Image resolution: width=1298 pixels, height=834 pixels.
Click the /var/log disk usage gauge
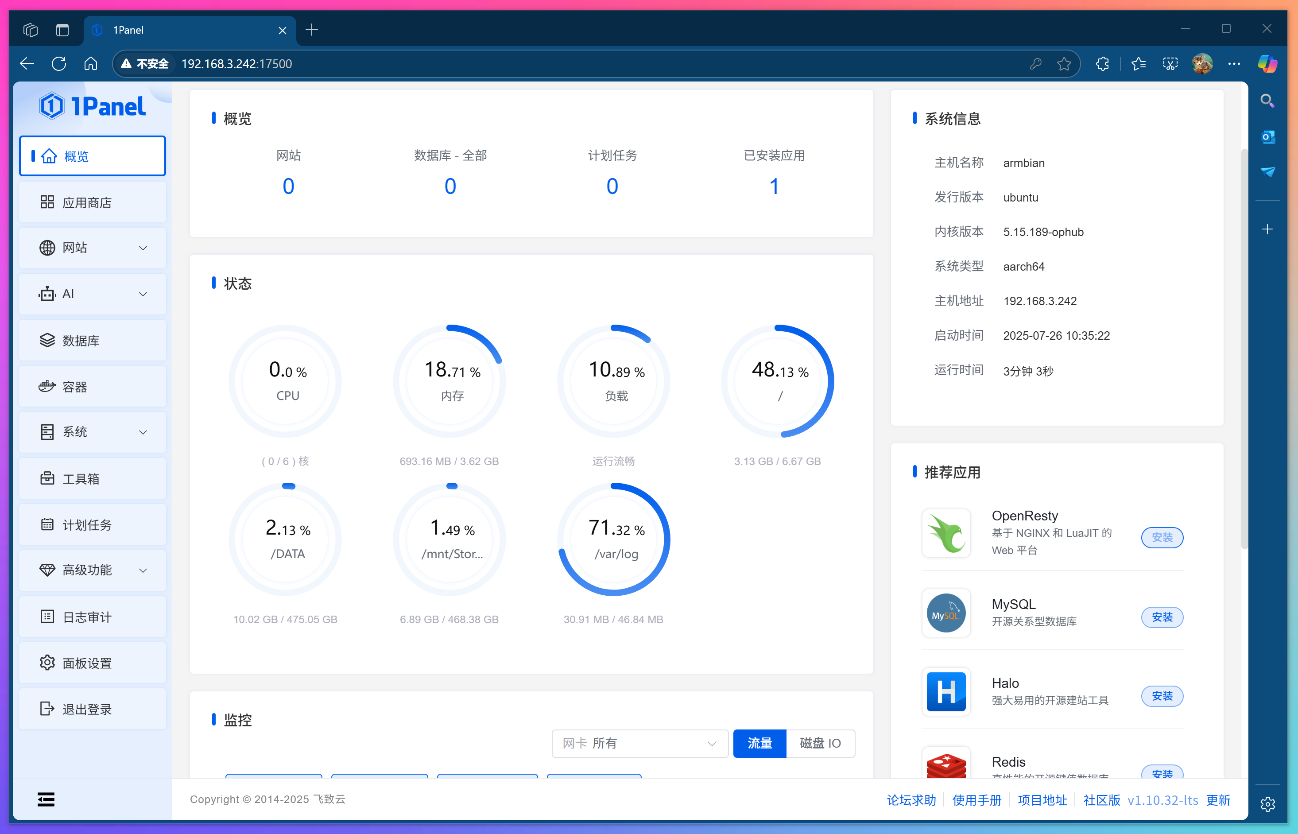click(x=613, y=539)
